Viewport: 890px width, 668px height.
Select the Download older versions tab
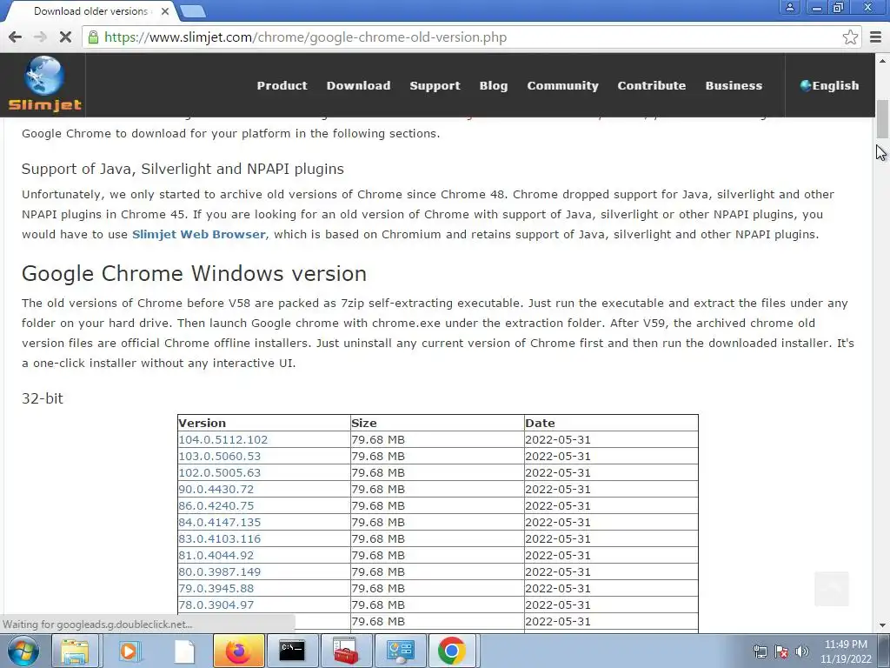(90, 11)
